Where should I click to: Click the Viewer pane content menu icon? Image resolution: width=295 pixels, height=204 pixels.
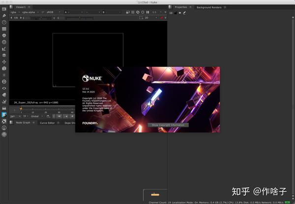[11, 7]
